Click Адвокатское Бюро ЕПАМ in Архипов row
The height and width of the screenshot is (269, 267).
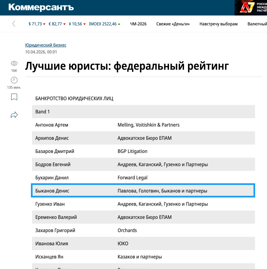[x=144, y=138]
